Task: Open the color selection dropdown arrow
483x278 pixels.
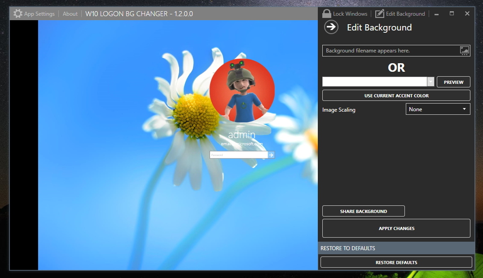Action: pyautogui.click(x=430, y=82)
